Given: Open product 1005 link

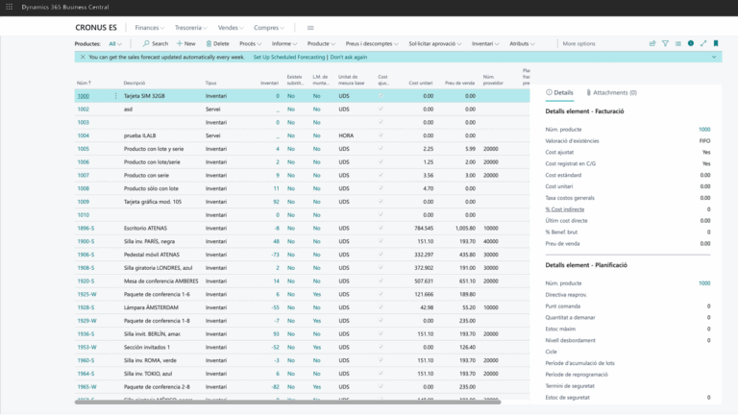Looking at the screenshot, I should click(84, 149).
